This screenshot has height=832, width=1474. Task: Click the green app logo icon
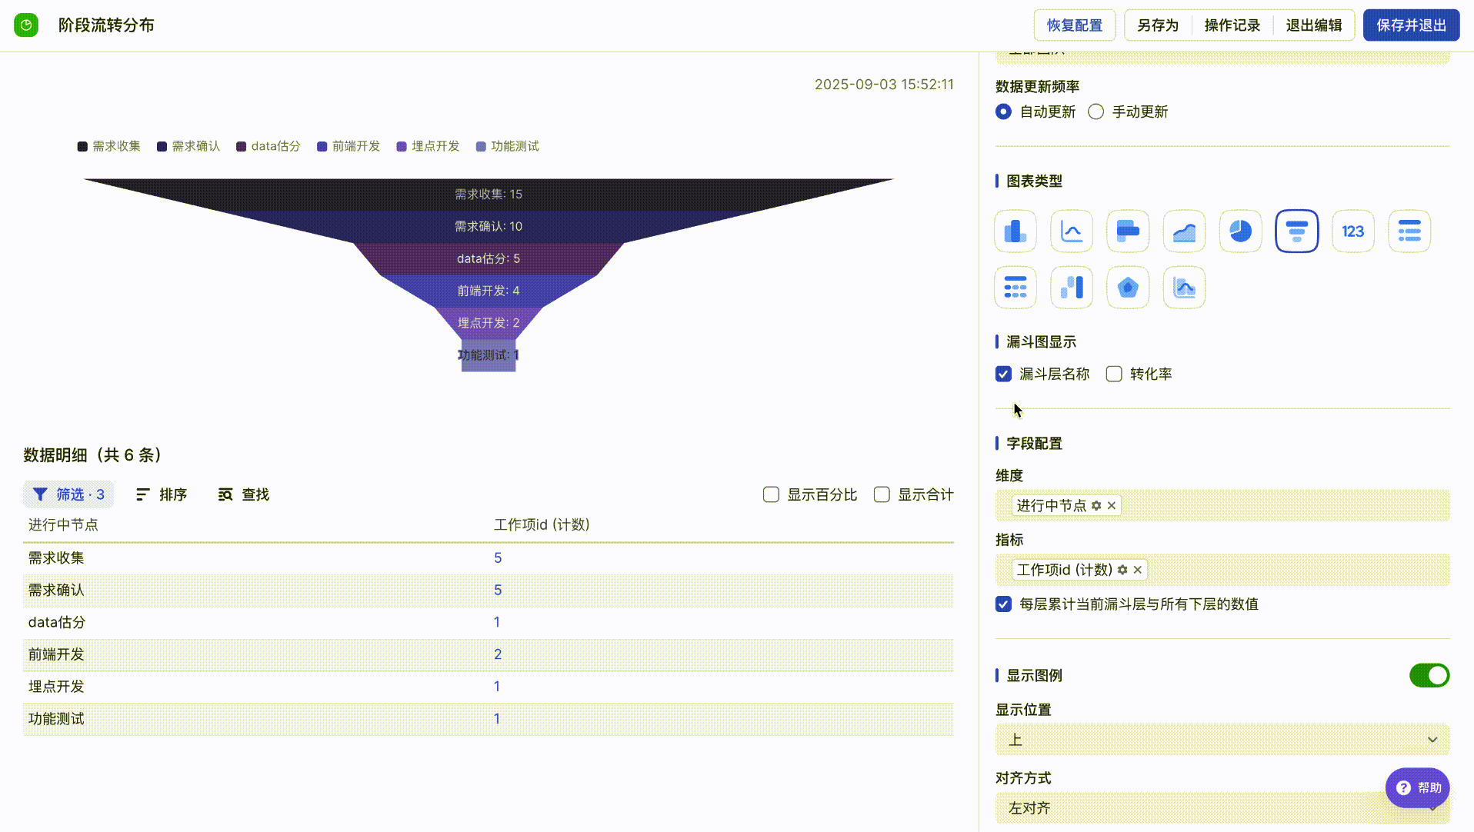click(x=26, y=25)
